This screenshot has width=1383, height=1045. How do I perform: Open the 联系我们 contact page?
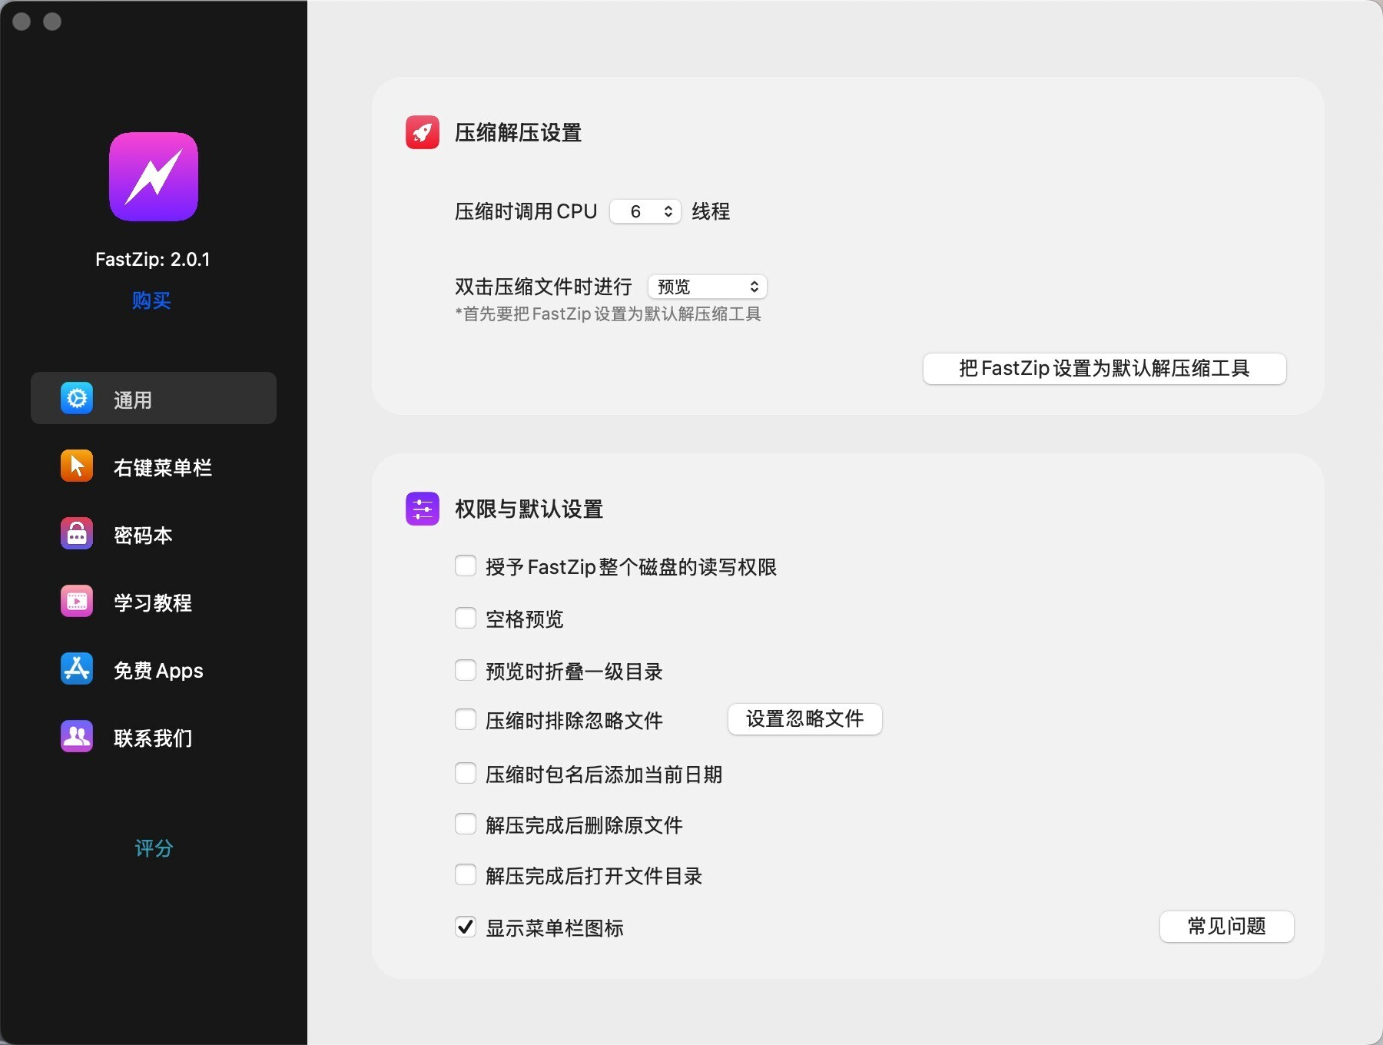pyautogui.click(x=151, y=736)
